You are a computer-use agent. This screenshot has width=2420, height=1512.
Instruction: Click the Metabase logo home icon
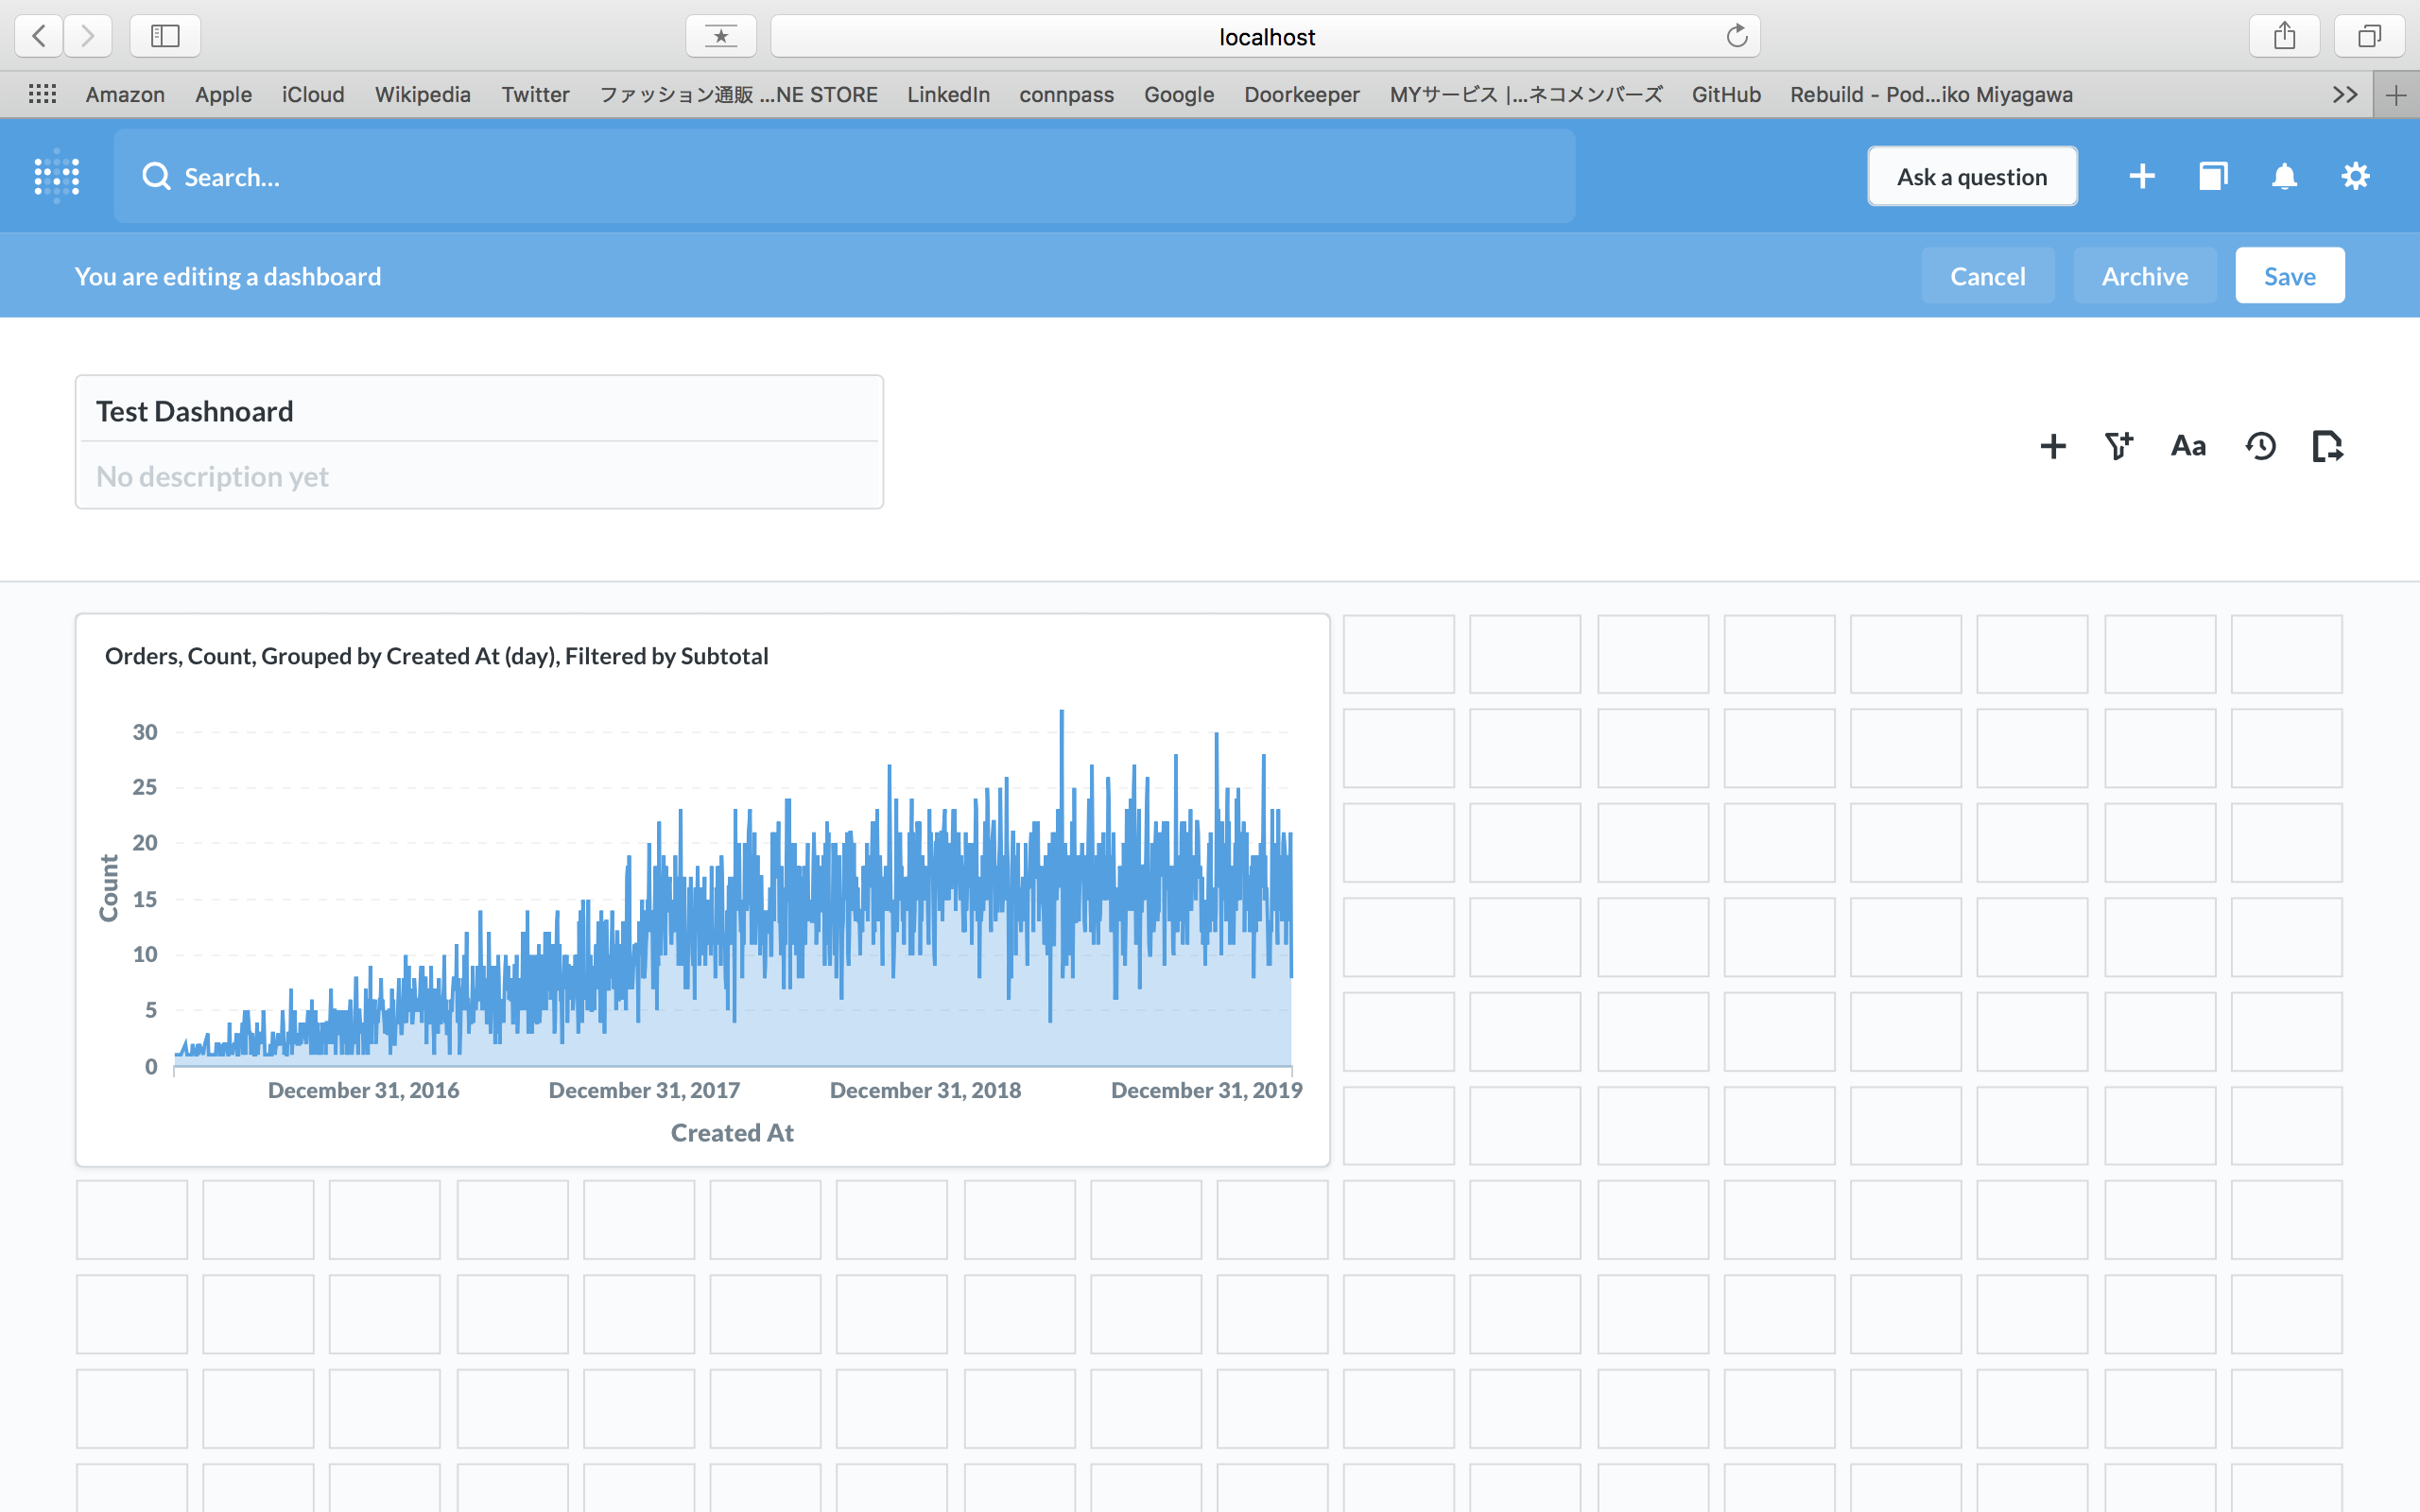(x=57, y=176)
